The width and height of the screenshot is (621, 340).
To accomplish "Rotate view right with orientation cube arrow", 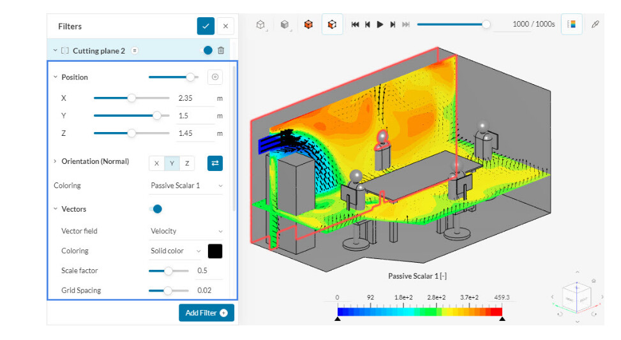I will point(602,297).
